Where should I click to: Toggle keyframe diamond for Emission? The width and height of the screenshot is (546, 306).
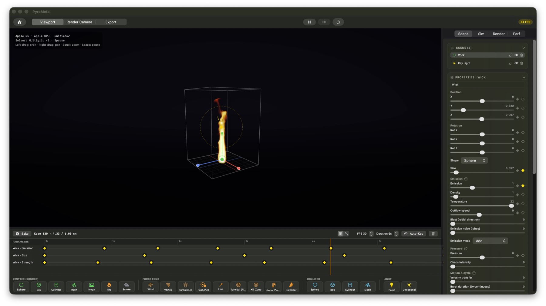[523, 186]
